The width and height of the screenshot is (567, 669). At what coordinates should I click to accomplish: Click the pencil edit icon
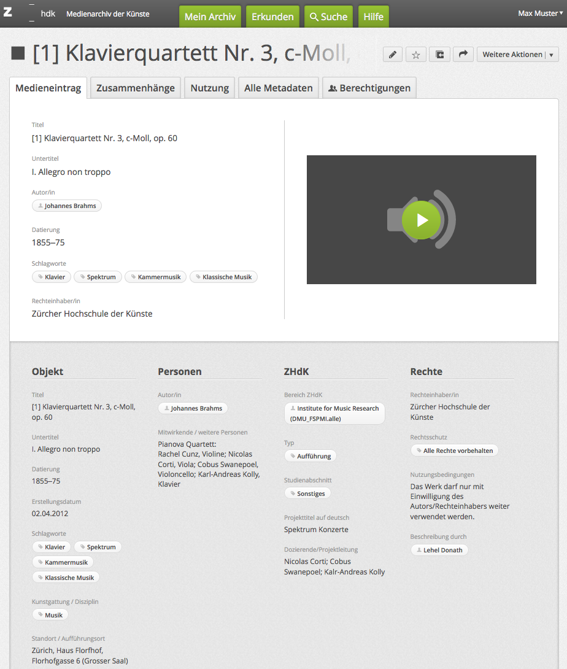(393, 55)
